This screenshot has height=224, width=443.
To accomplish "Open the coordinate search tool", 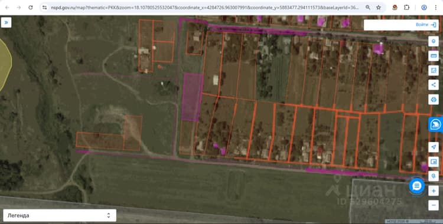I will click(434, 176).
